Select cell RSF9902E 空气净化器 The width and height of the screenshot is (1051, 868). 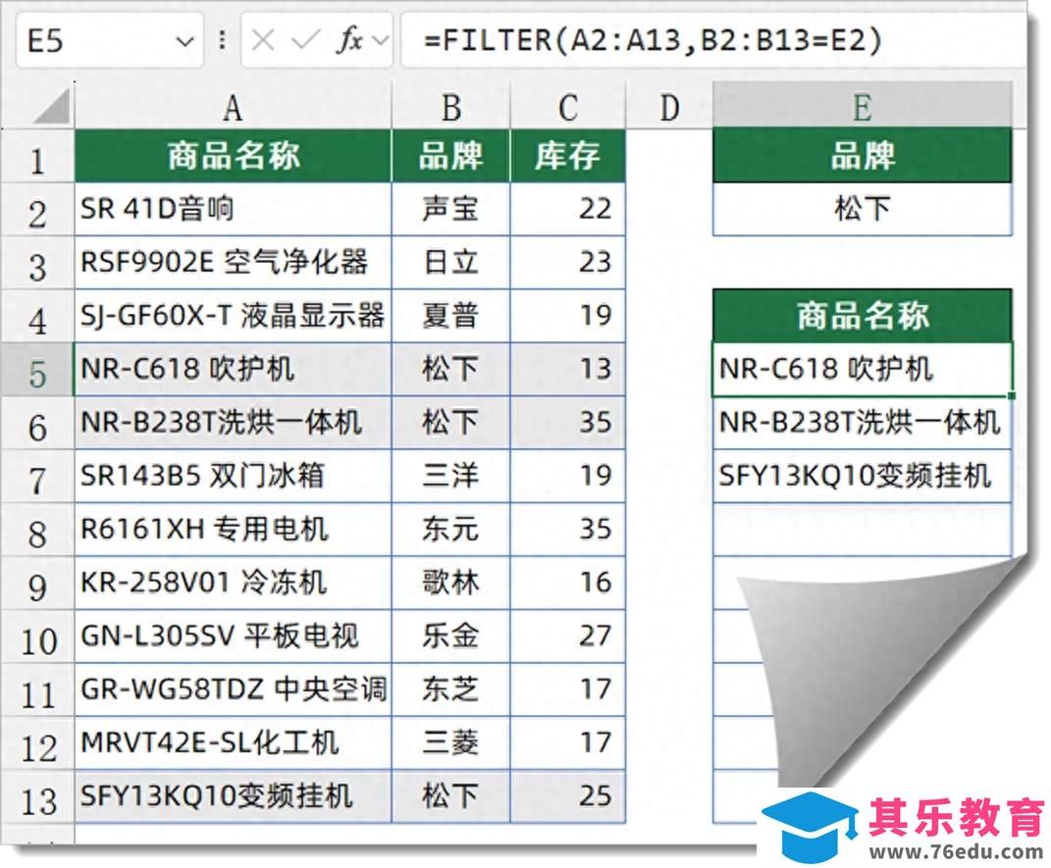[x=233, y=263]
